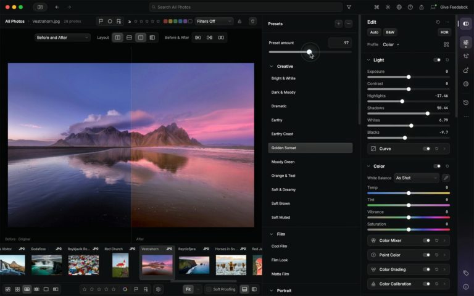The image size is (474, 296).
Task: Open the keywords tag icon
Action: (x=466, y=273)
